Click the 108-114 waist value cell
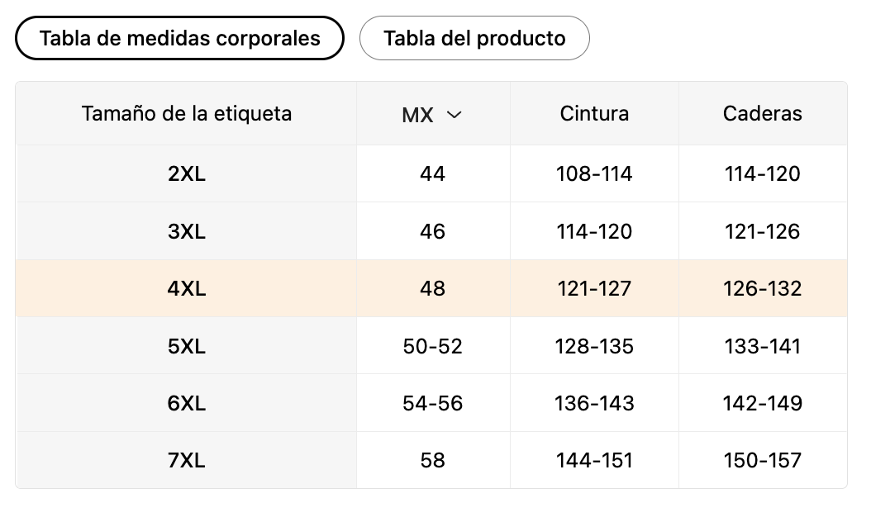Viewport: 871px width, 517px height. click(x=594, y=174)
